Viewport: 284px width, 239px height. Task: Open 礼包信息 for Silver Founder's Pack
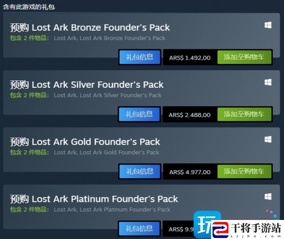tap(139, 115)
